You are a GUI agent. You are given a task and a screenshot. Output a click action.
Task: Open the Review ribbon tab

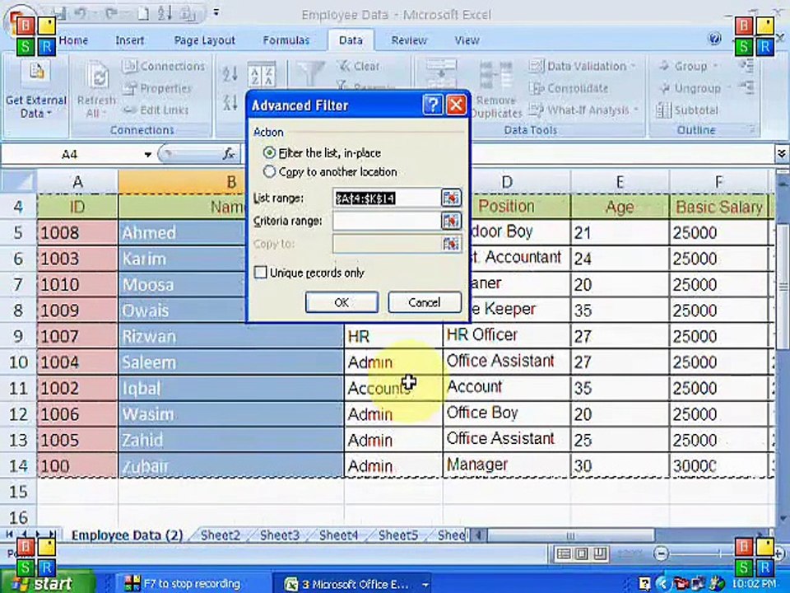pyautogui.click(x=409, y=40)
